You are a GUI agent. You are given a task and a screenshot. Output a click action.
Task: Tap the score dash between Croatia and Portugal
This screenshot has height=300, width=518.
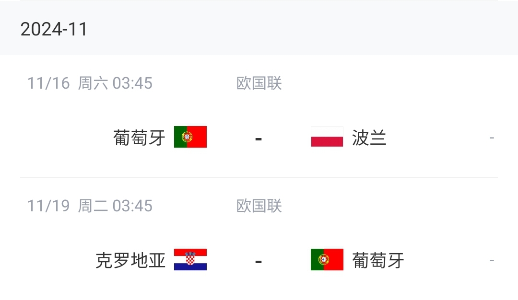pos(259,262)
